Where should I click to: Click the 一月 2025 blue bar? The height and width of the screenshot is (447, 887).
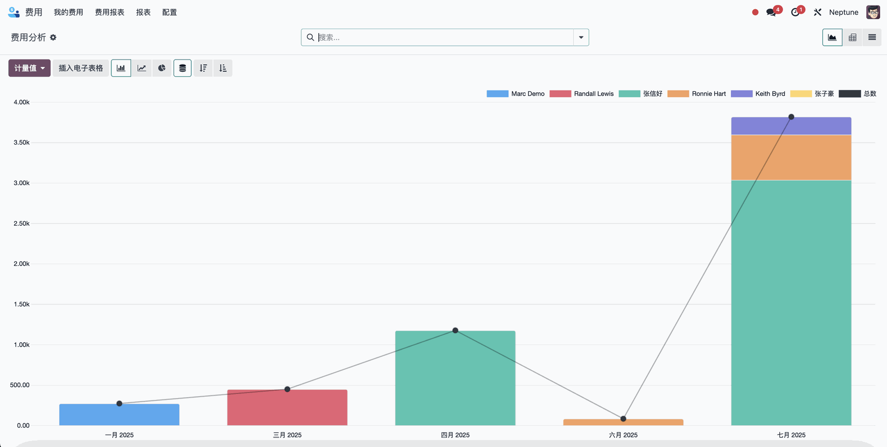(119, 415)
